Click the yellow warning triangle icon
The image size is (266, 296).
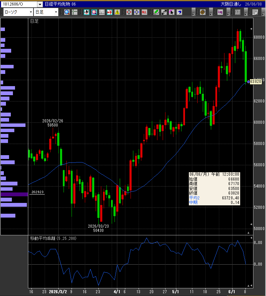[117, 12]
